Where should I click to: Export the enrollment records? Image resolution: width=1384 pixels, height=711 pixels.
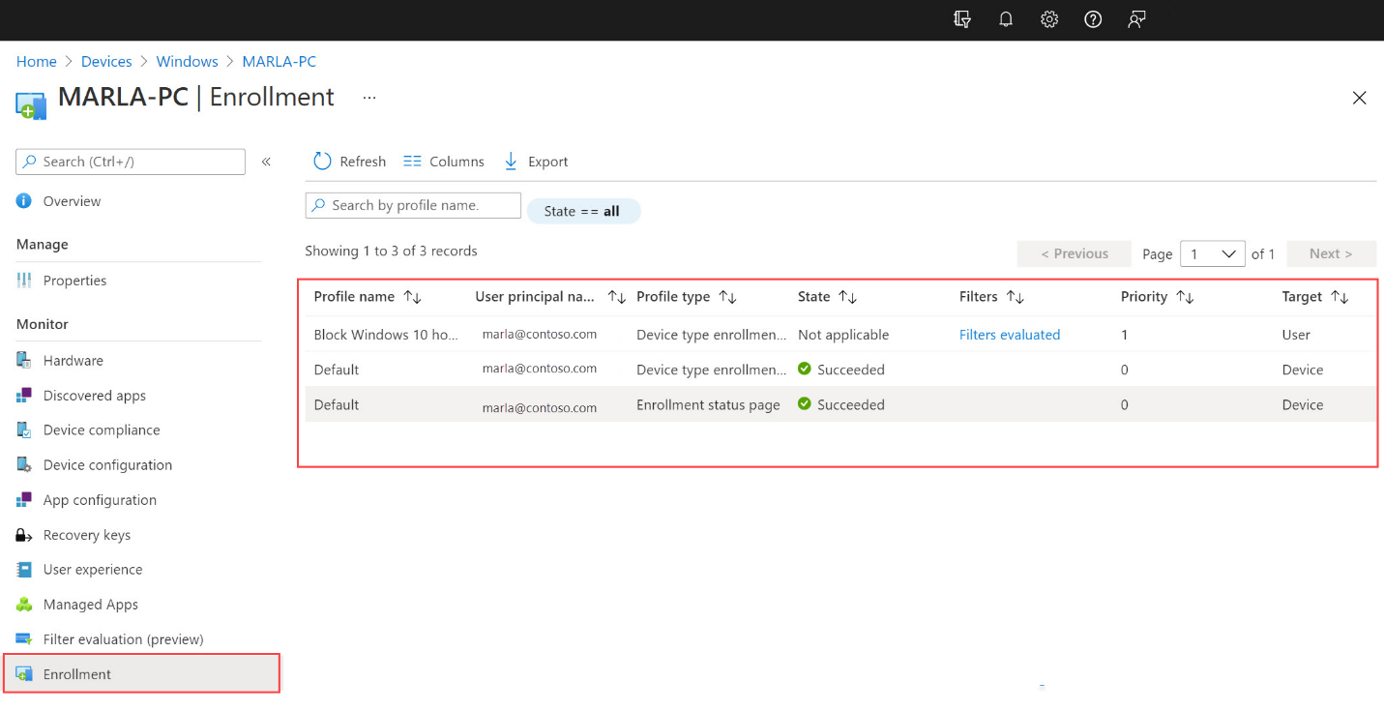click(x=536, y=162)
